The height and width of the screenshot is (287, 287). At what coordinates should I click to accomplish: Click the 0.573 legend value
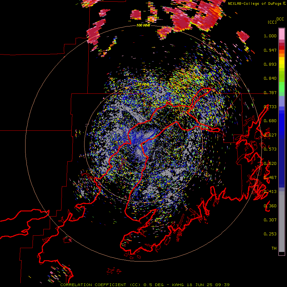(270, 149)
